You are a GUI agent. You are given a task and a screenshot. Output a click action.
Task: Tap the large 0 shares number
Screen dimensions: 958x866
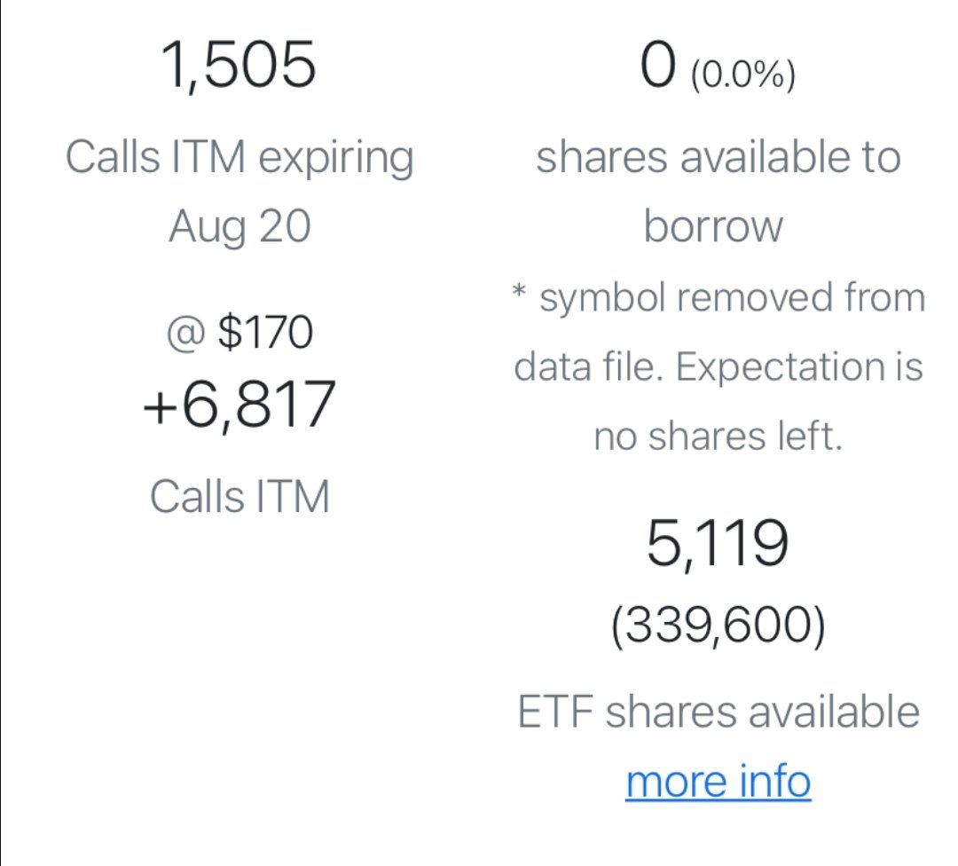point(658,68)
